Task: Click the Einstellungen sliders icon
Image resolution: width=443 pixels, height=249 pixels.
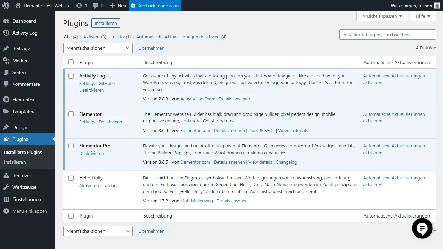Action: click(6, 199)
